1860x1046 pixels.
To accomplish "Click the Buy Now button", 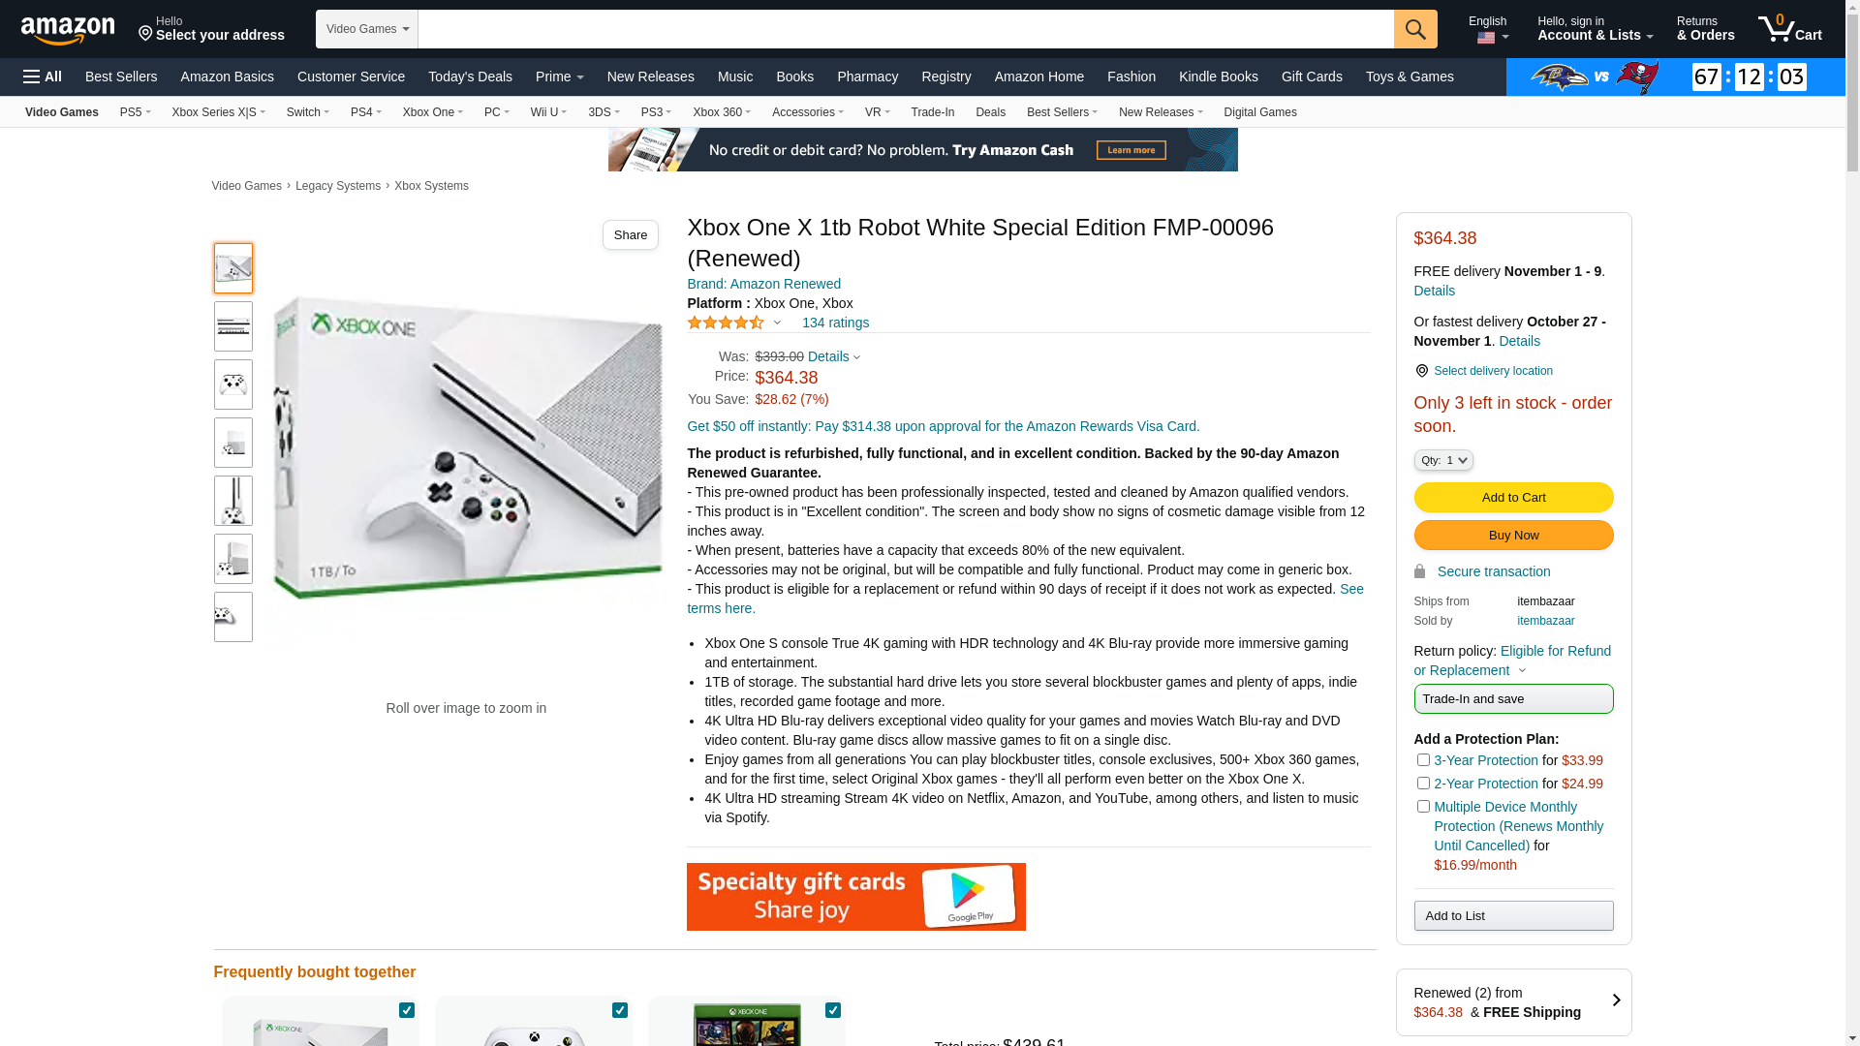I will click(x=1513, y=536).
